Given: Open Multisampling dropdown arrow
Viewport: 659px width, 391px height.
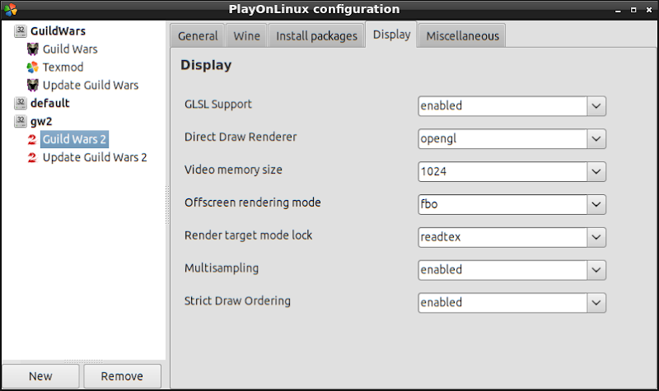Looking at the screenshot, I should tap(596, 270).
